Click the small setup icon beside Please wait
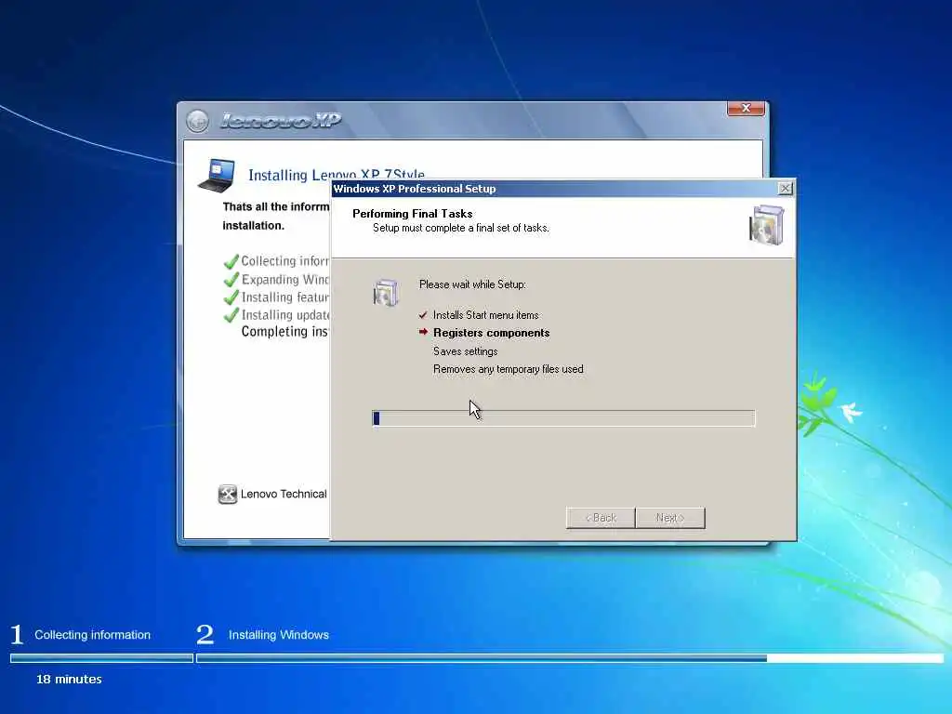952x714 pixels. 386,293
